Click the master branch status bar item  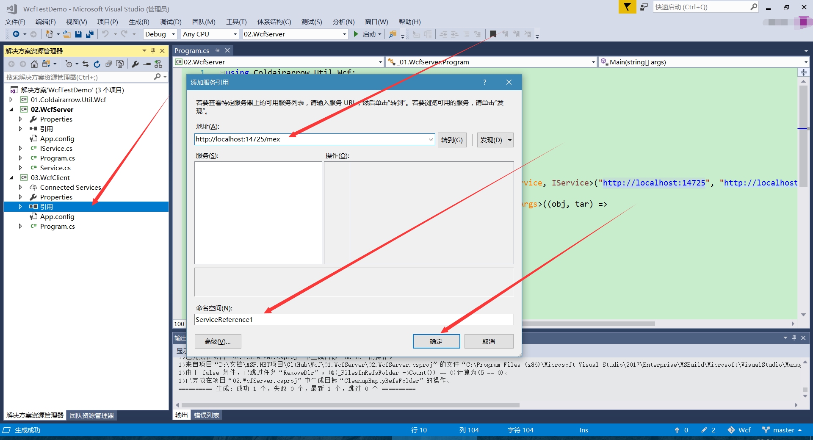coord(783,430)
